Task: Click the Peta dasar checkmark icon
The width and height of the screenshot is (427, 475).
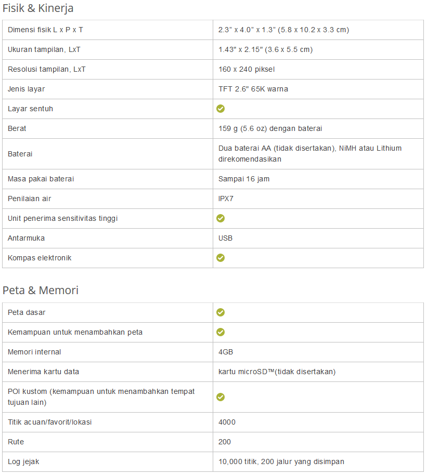Action: (221, 312)
